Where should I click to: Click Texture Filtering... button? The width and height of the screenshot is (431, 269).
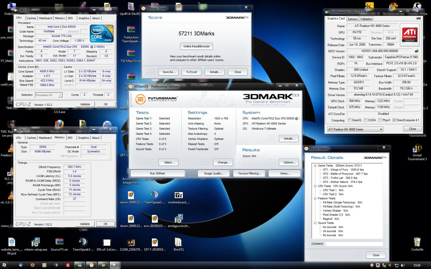pyautogui.click(x=249, y=174)
